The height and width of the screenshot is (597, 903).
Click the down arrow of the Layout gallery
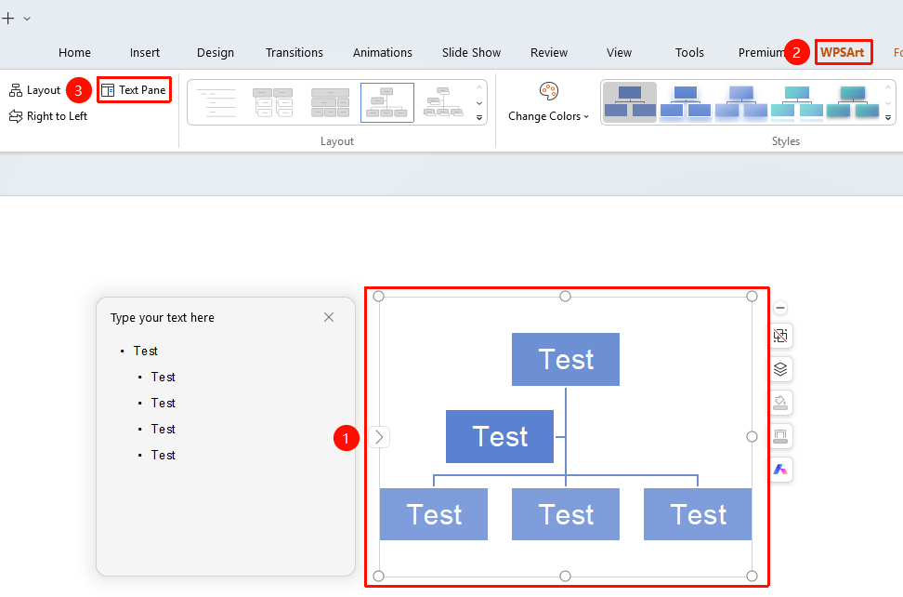pos(479,103)
